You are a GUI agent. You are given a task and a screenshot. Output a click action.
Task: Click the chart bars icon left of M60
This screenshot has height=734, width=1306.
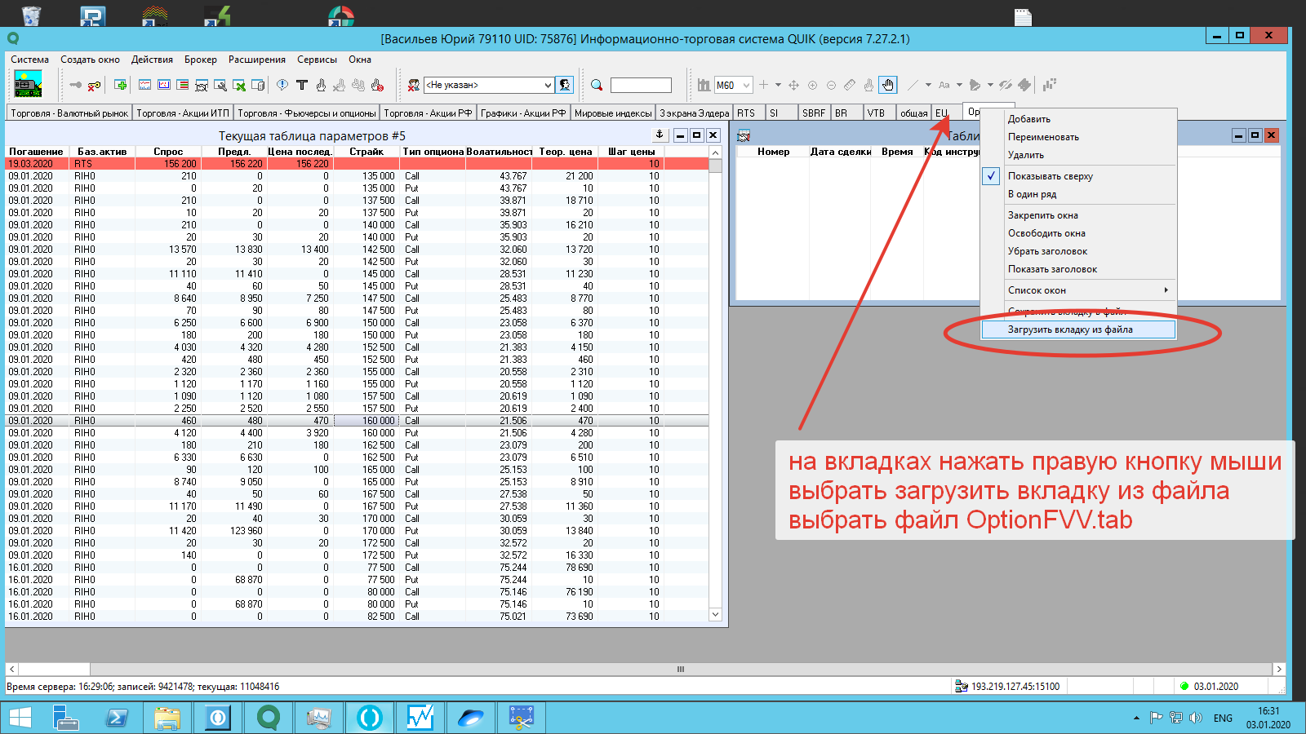[704, 85]
